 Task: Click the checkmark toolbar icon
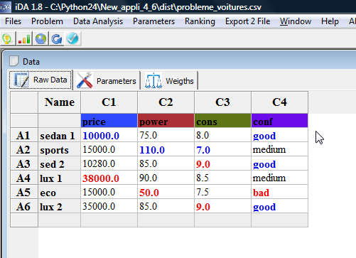[x=72, y=38]
